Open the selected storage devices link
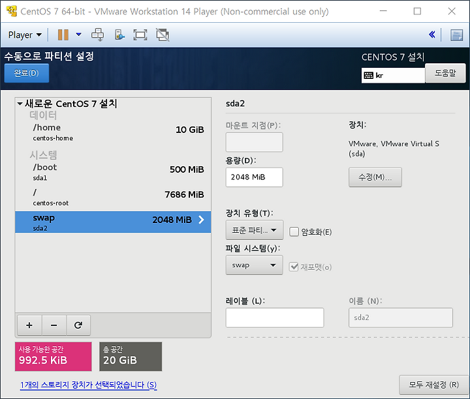This screenshot has width=470, height=399. pos(88,385)
